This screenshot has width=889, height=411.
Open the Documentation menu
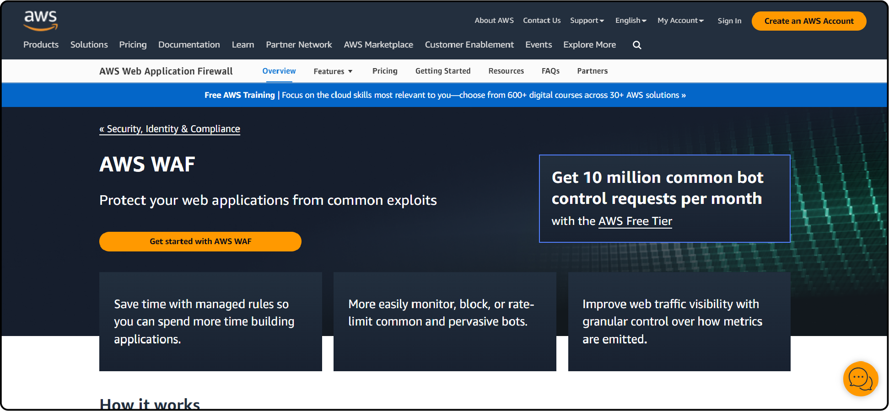coord(189,45)
